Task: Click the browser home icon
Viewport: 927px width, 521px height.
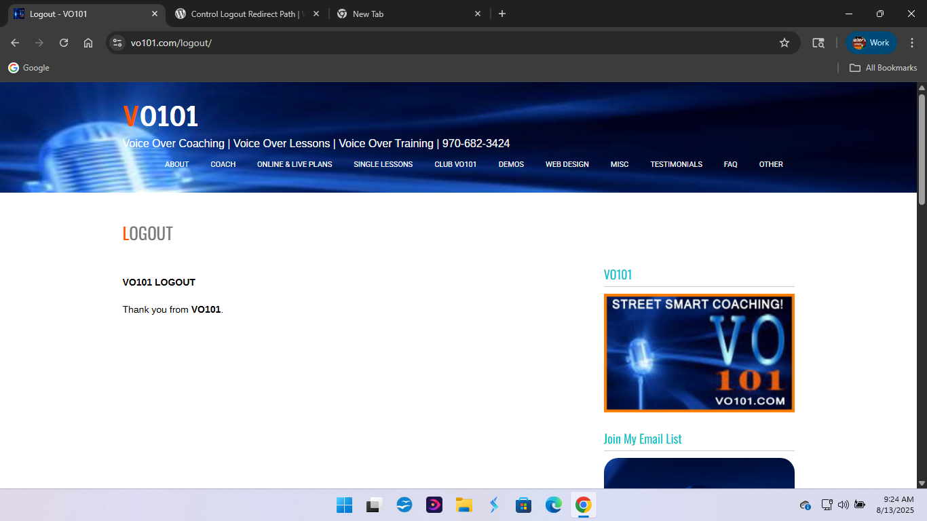Action: point(88,43)
